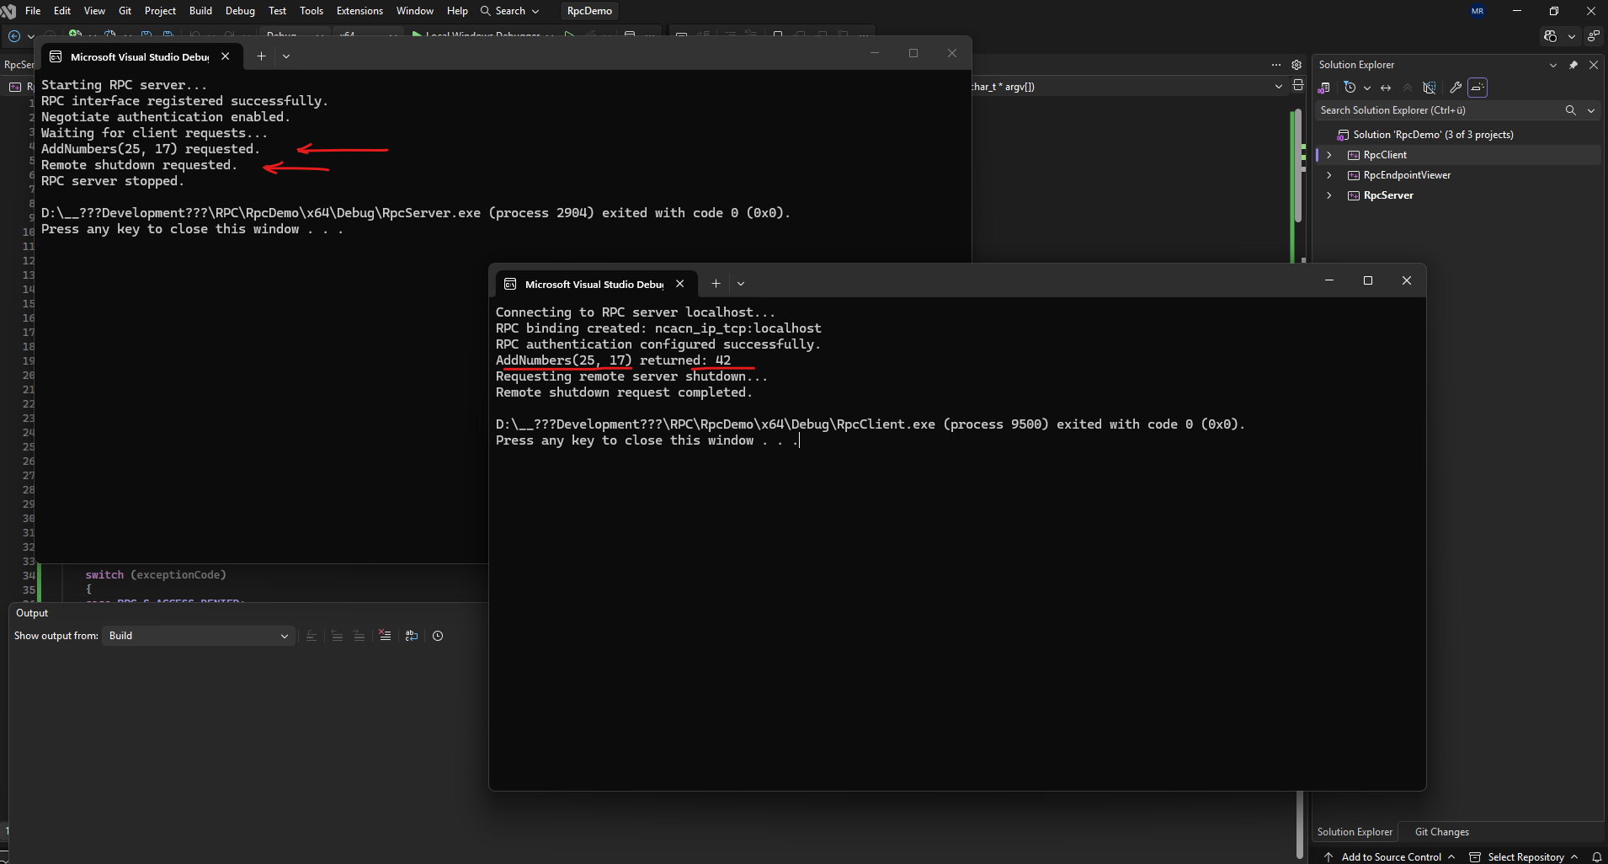Open notifications bell in status bar
Viewport: 1608px width, 864px height.
[1596, 856]
